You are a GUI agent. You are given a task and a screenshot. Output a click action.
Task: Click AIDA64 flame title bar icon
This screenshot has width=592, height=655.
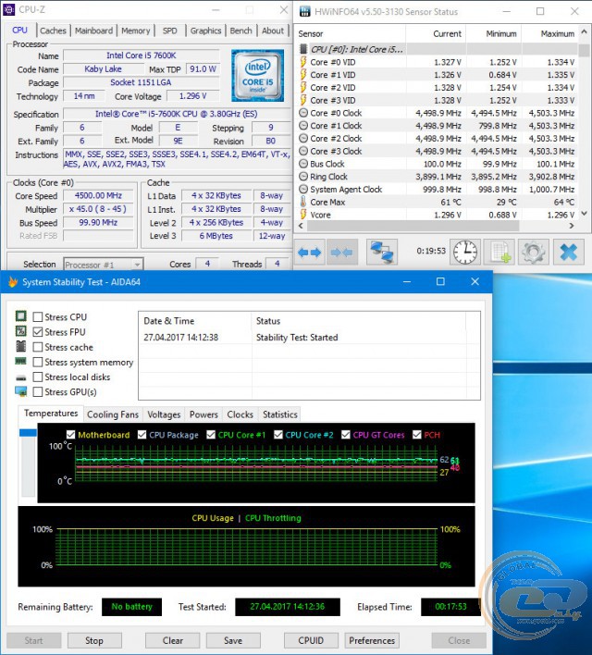point(13,282)
